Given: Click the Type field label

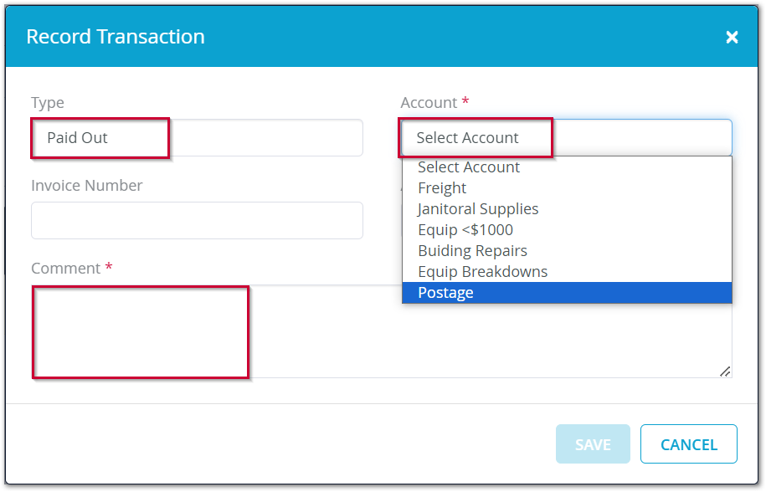Looking at the screenshot, I should (x=48, y=103).
